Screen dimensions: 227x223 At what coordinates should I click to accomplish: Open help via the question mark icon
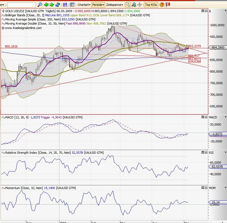pyautogui.click(x=161, y=4)
